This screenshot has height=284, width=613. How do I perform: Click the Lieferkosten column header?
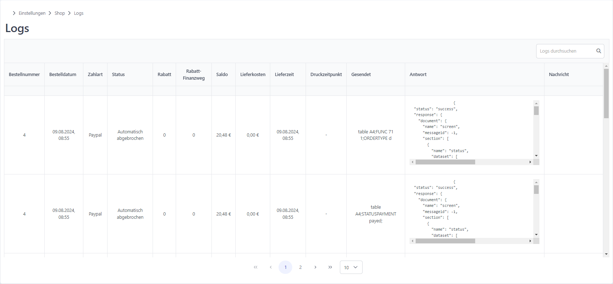pyautogui.click(x=253, y=74)
